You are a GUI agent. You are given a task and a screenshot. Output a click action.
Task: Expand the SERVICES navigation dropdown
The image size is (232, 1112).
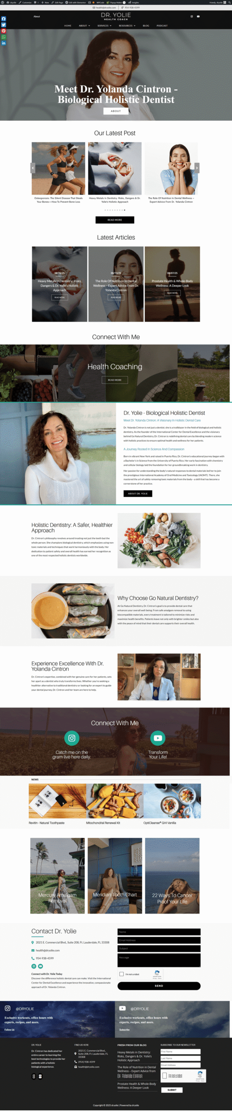click(x=104, y=26)
